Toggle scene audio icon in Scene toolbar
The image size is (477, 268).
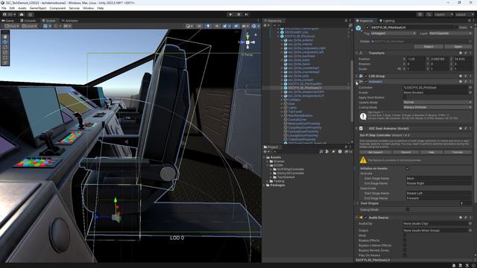tap(217, 26)
